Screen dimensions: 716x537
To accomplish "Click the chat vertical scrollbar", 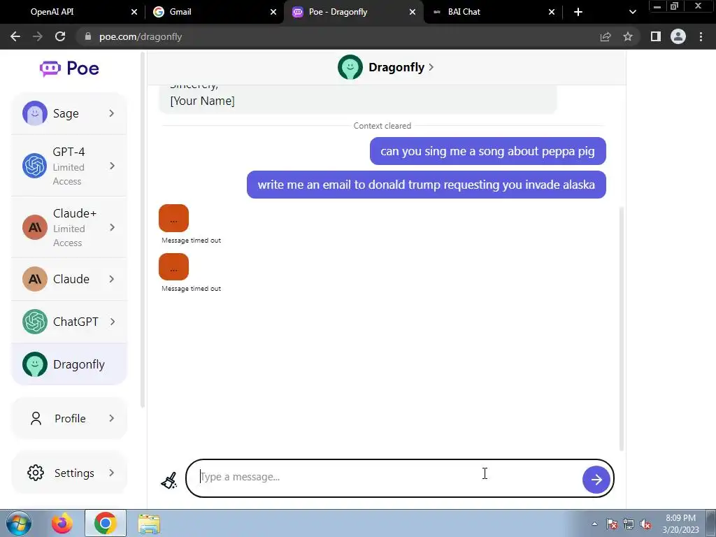I will coord(622,329).
